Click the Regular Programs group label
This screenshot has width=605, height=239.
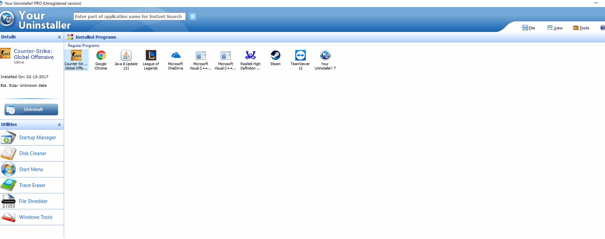(x=84, y=46)
